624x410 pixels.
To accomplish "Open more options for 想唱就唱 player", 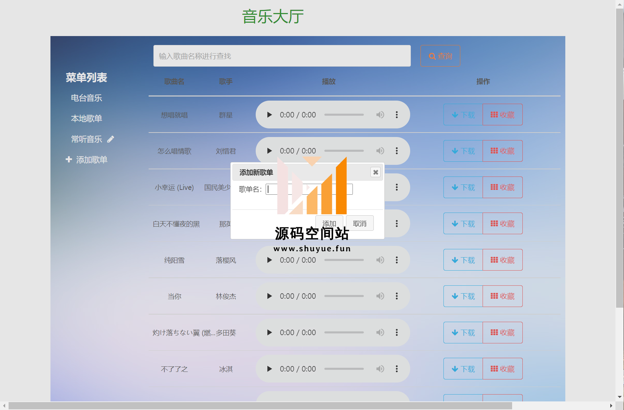I will coord(397,115).
